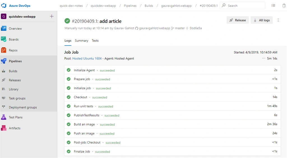Open Boards from the sidebar icon
Image resolution: width=287 pixels, height=158 pixels.
click(4, 39)
